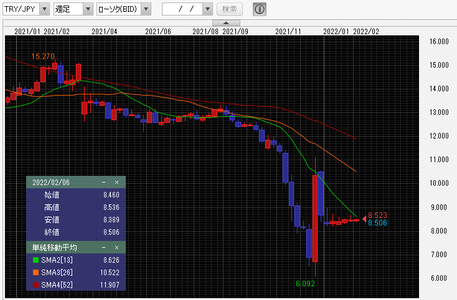Collapse the top panel with the up-arrow handle
Screen dimensions: 457x300
226,23
